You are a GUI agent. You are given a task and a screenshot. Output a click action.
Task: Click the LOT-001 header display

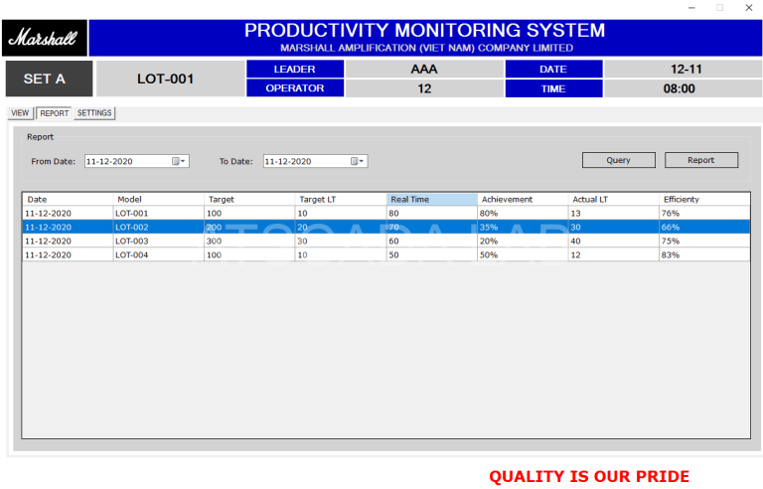[170, 79]
